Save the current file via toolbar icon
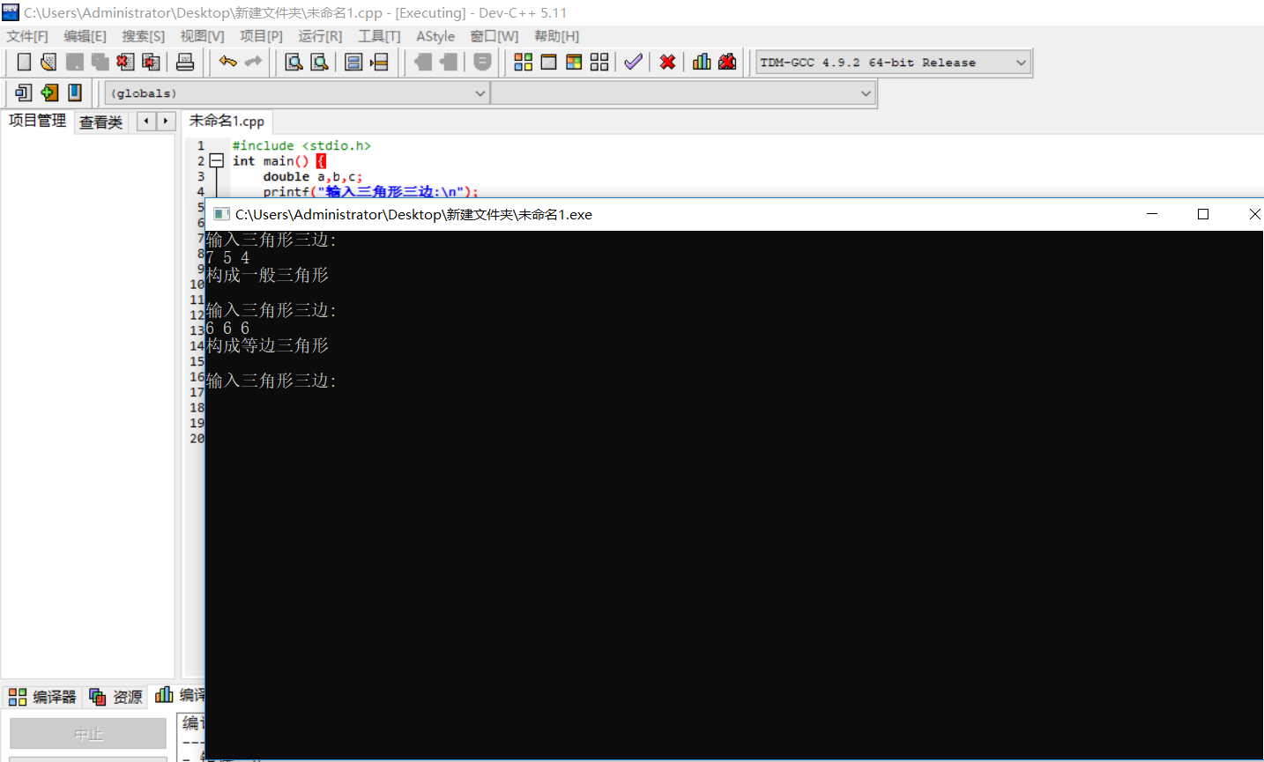 (74, 62)
